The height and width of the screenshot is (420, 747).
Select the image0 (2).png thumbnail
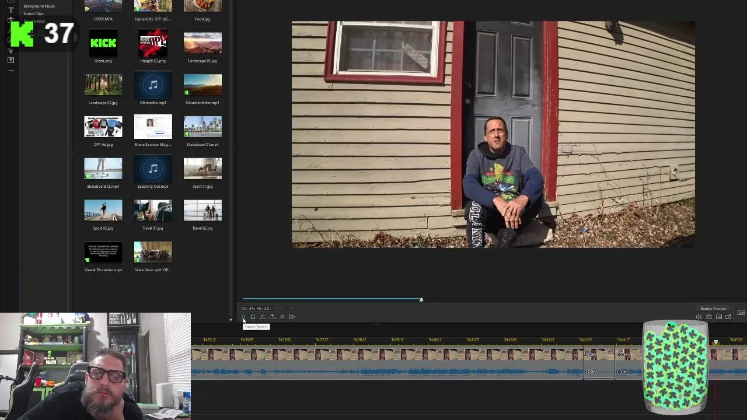153,43
